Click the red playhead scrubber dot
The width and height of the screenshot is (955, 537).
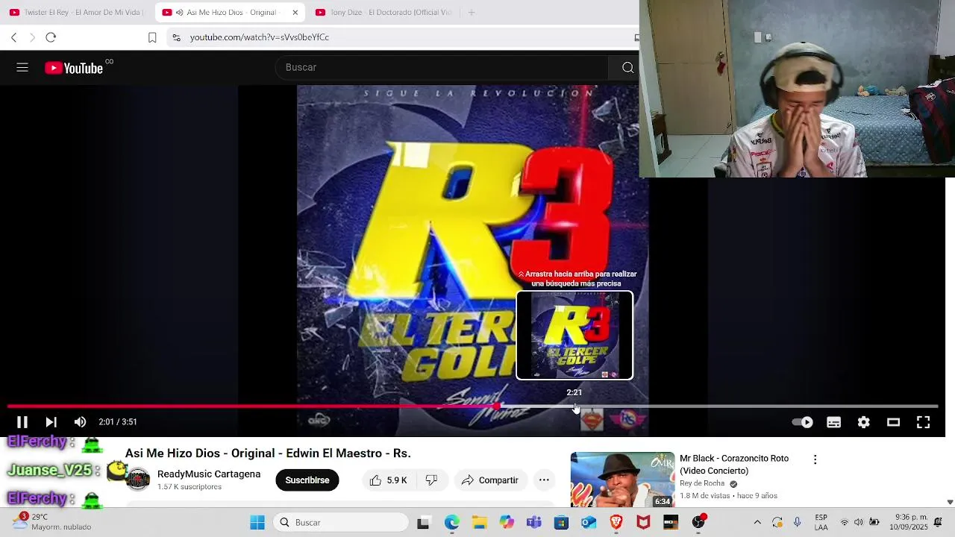497,406
